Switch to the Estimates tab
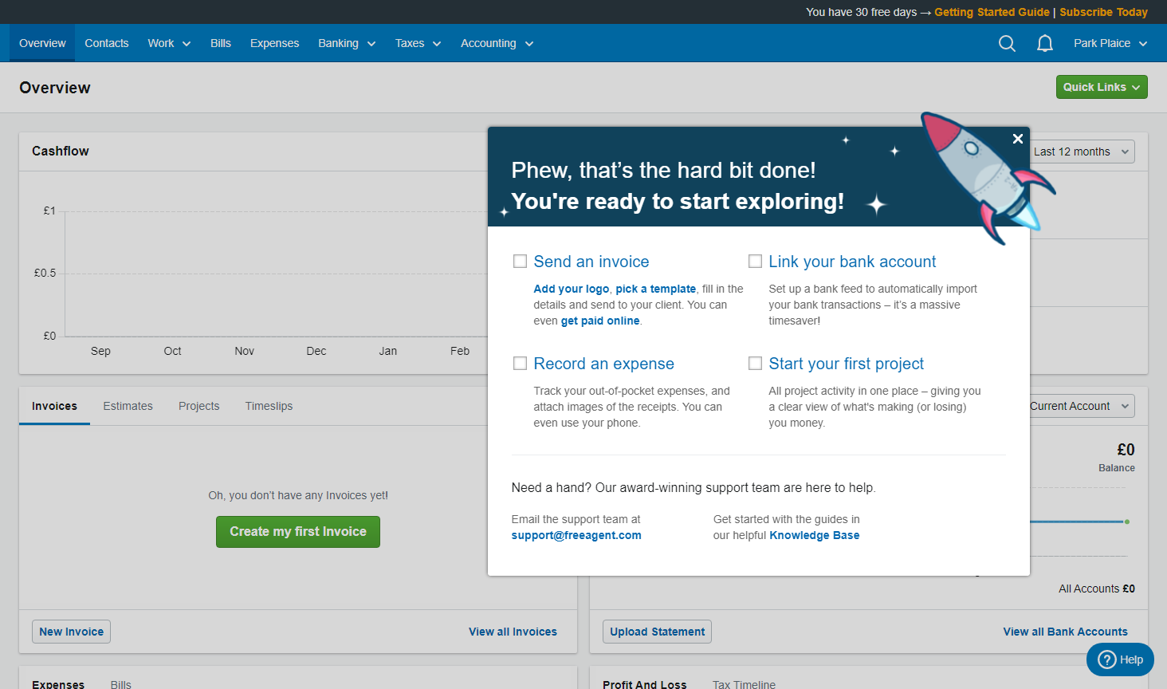This screenshot has height=689, width=1167. coord(128,406)
